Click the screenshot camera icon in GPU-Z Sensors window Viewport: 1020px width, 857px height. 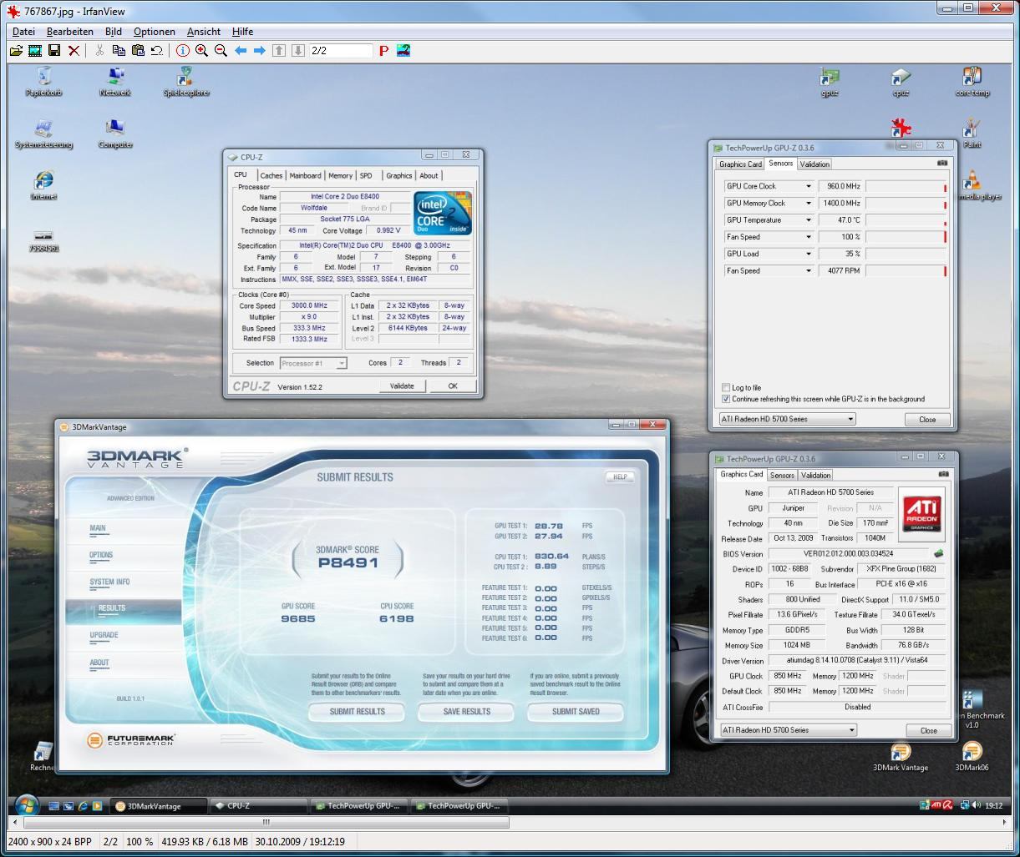[942, 164]
